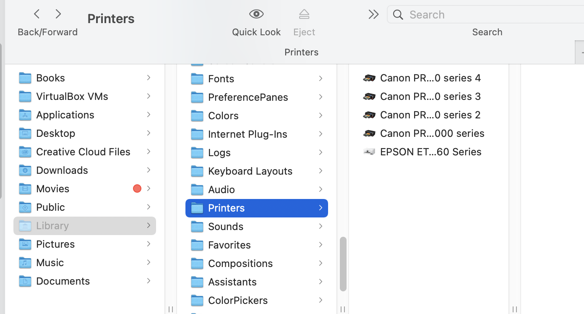The width and height of the screenshot is (584, 314).
Task: Open the Keyboard Layouts folder
Action: [x=250, y=171]
